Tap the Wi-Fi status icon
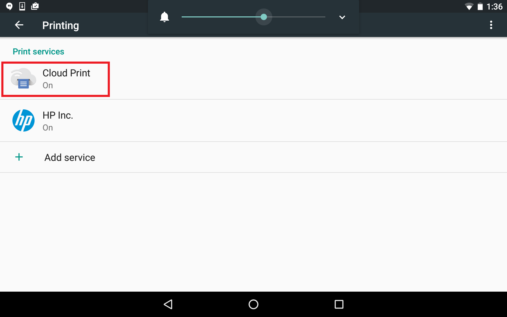The image size is (507, 317). (469, 7)
